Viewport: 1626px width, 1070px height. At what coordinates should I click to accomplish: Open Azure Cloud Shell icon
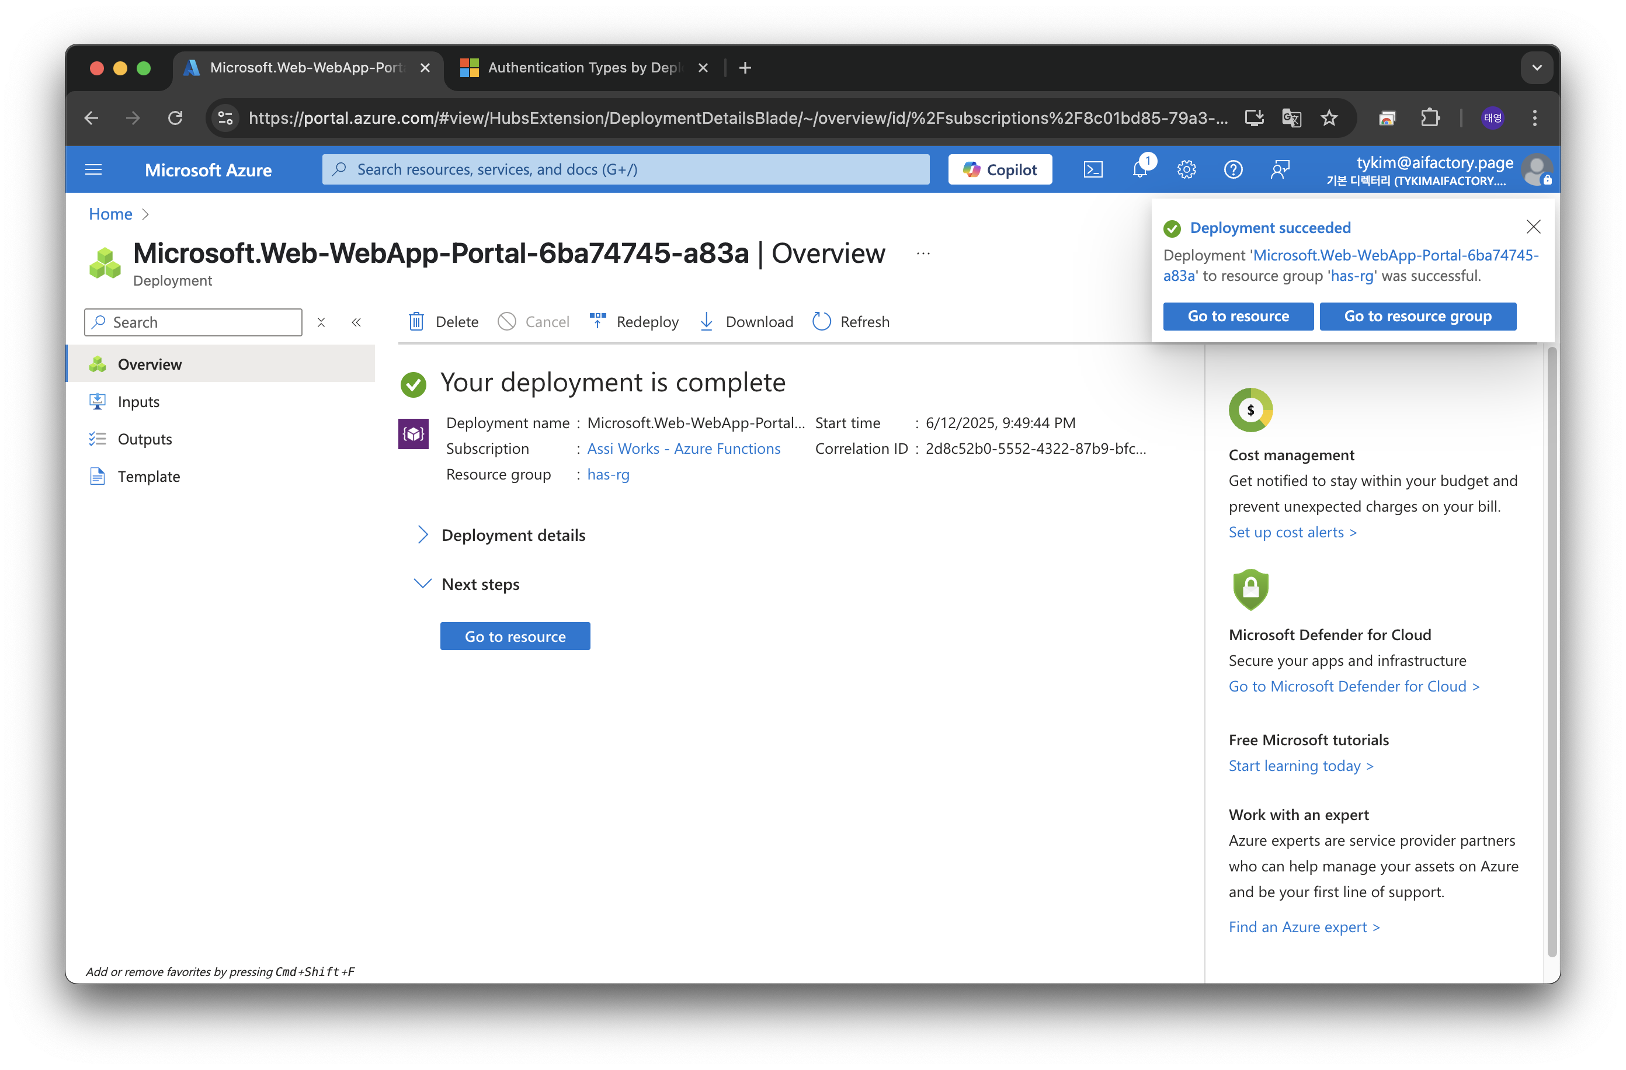(1092, 169)
